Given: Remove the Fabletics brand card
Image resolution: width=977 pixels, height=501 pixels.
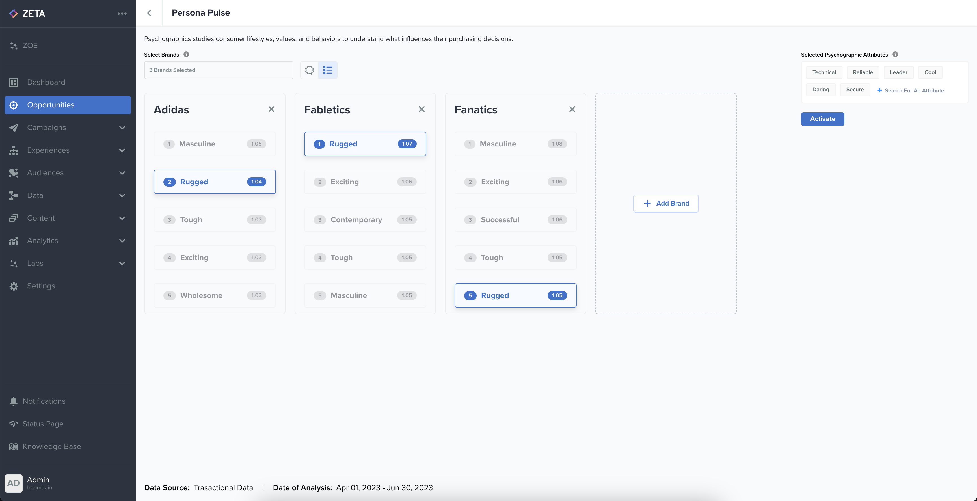Looking at the screenshot, I should click(422, 109).
